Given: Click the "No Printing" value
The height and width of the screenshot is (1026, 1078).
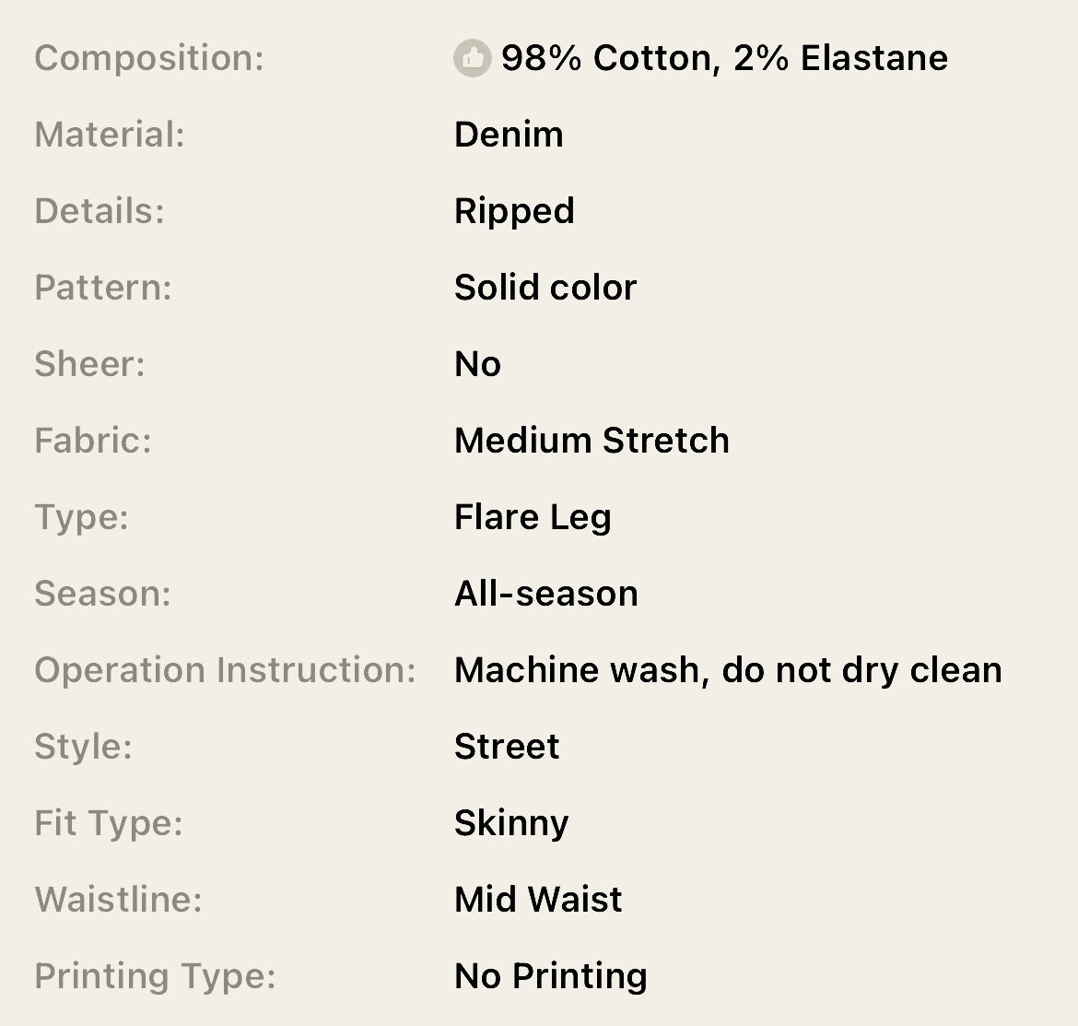Looking at the screenshot, I should (x=551, y=976).
